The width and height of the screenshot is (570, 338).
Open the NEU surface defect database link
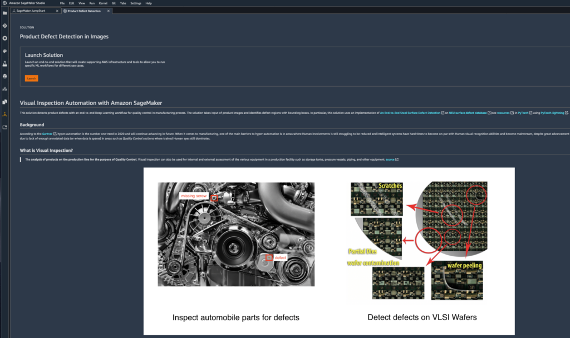(468, 113)
